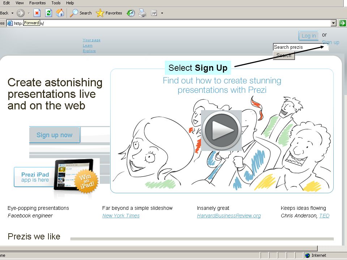Screen dimensions: 347x260
Task: Click the 'Eye-popping presentations' text
Action: (38, 208)
